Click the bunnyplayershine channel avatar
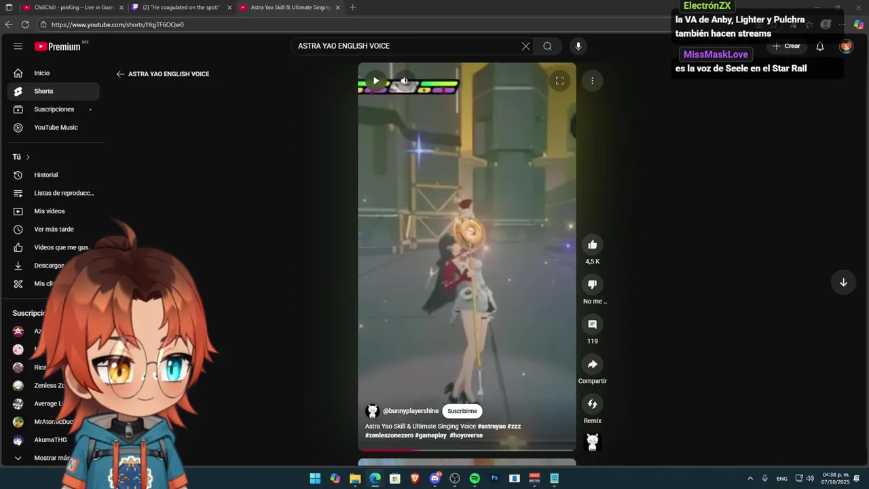The height and width of the screenshot is (489, 869). click(x=372, y=411)
